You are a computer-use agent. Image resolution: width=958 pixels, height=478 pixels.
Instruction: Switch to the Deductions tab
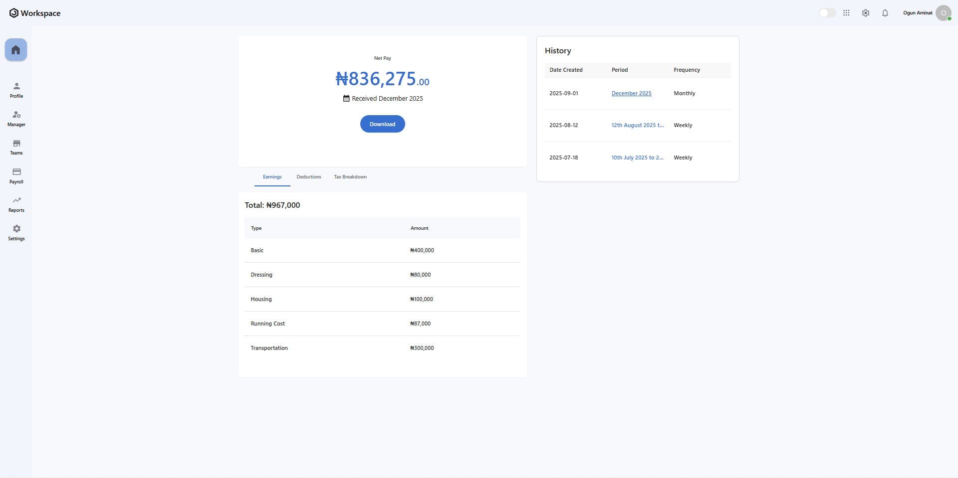coord(309,177)
